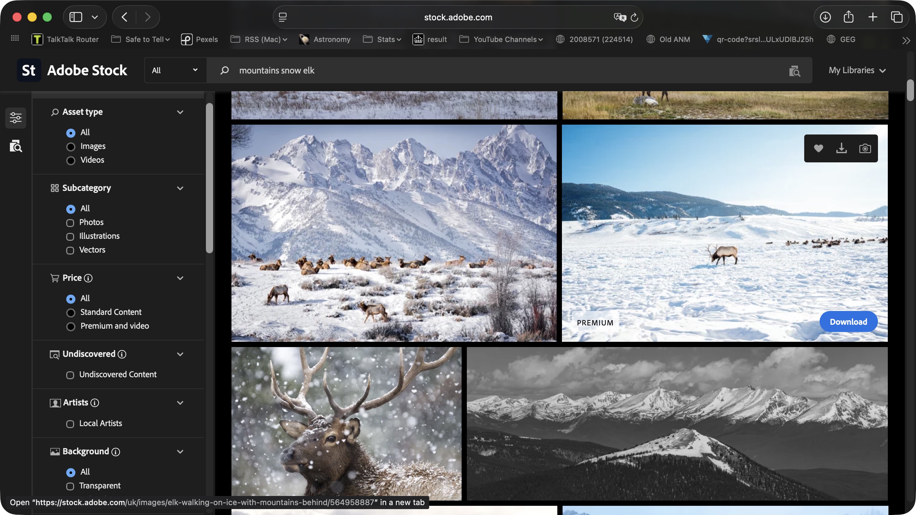Click the Artists info icon

pos(95,402)
